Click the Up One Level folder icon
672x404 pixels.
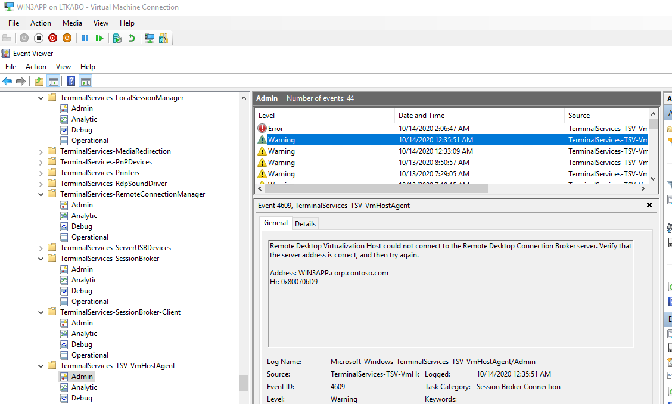[x=39, y=81]
